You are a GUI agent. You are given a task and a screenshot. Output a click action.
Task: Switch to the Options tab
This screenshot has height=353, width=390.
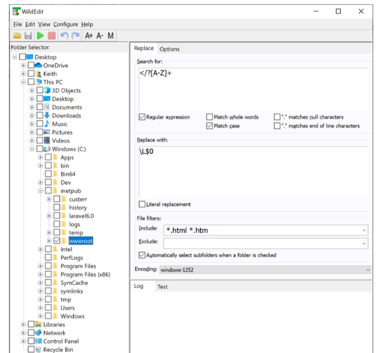click(169, 49)
